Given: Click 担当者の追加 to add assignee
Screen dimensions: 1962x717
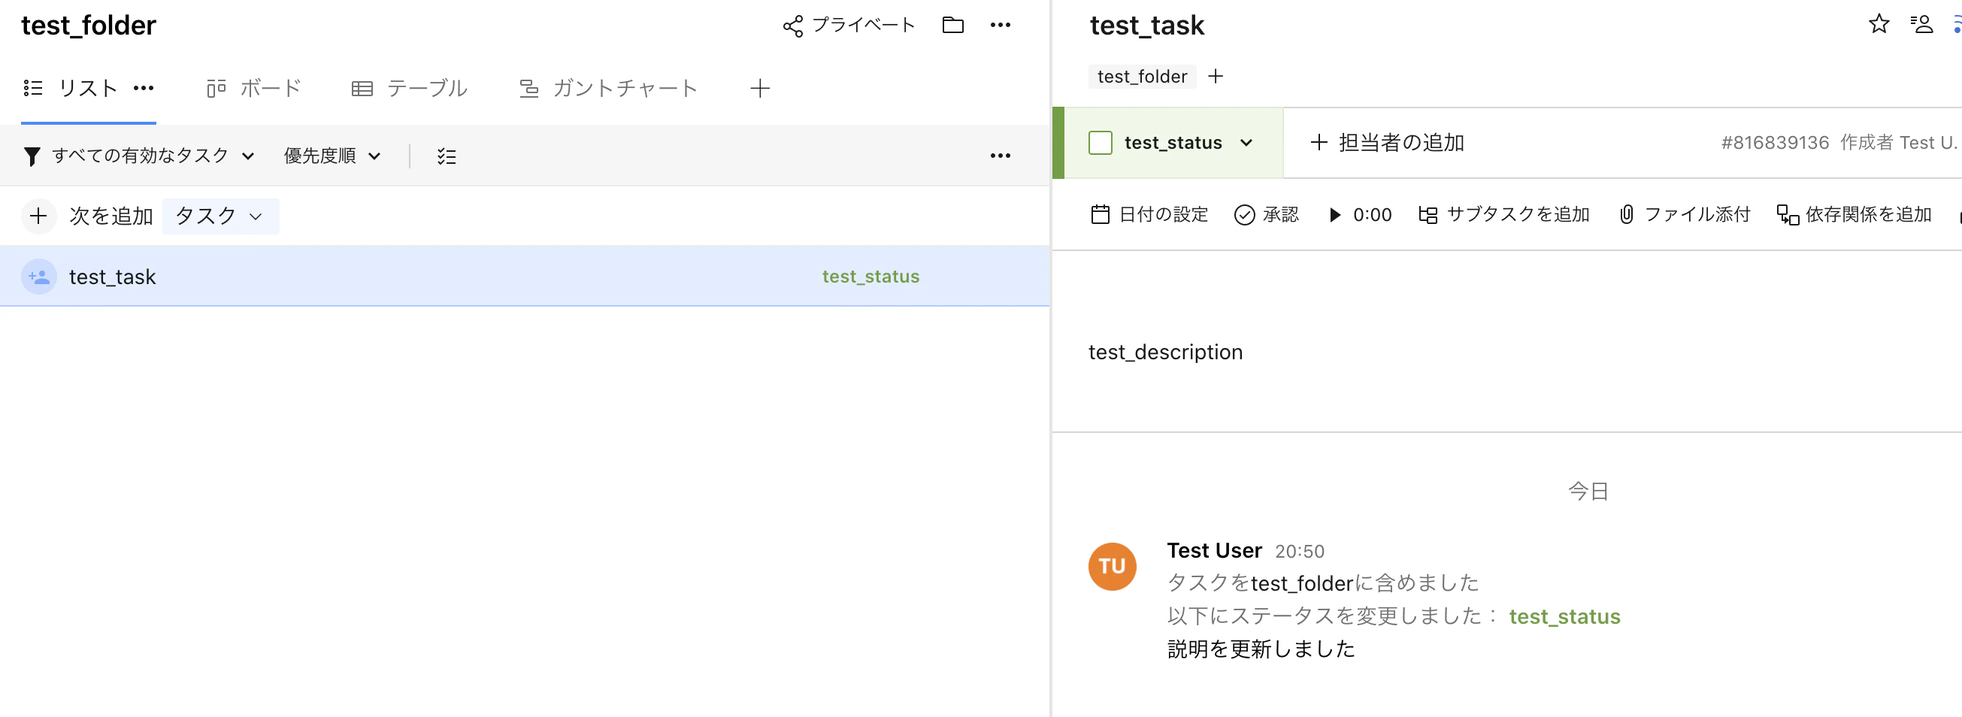Looking at the screenshot, I should point(1387,142).
